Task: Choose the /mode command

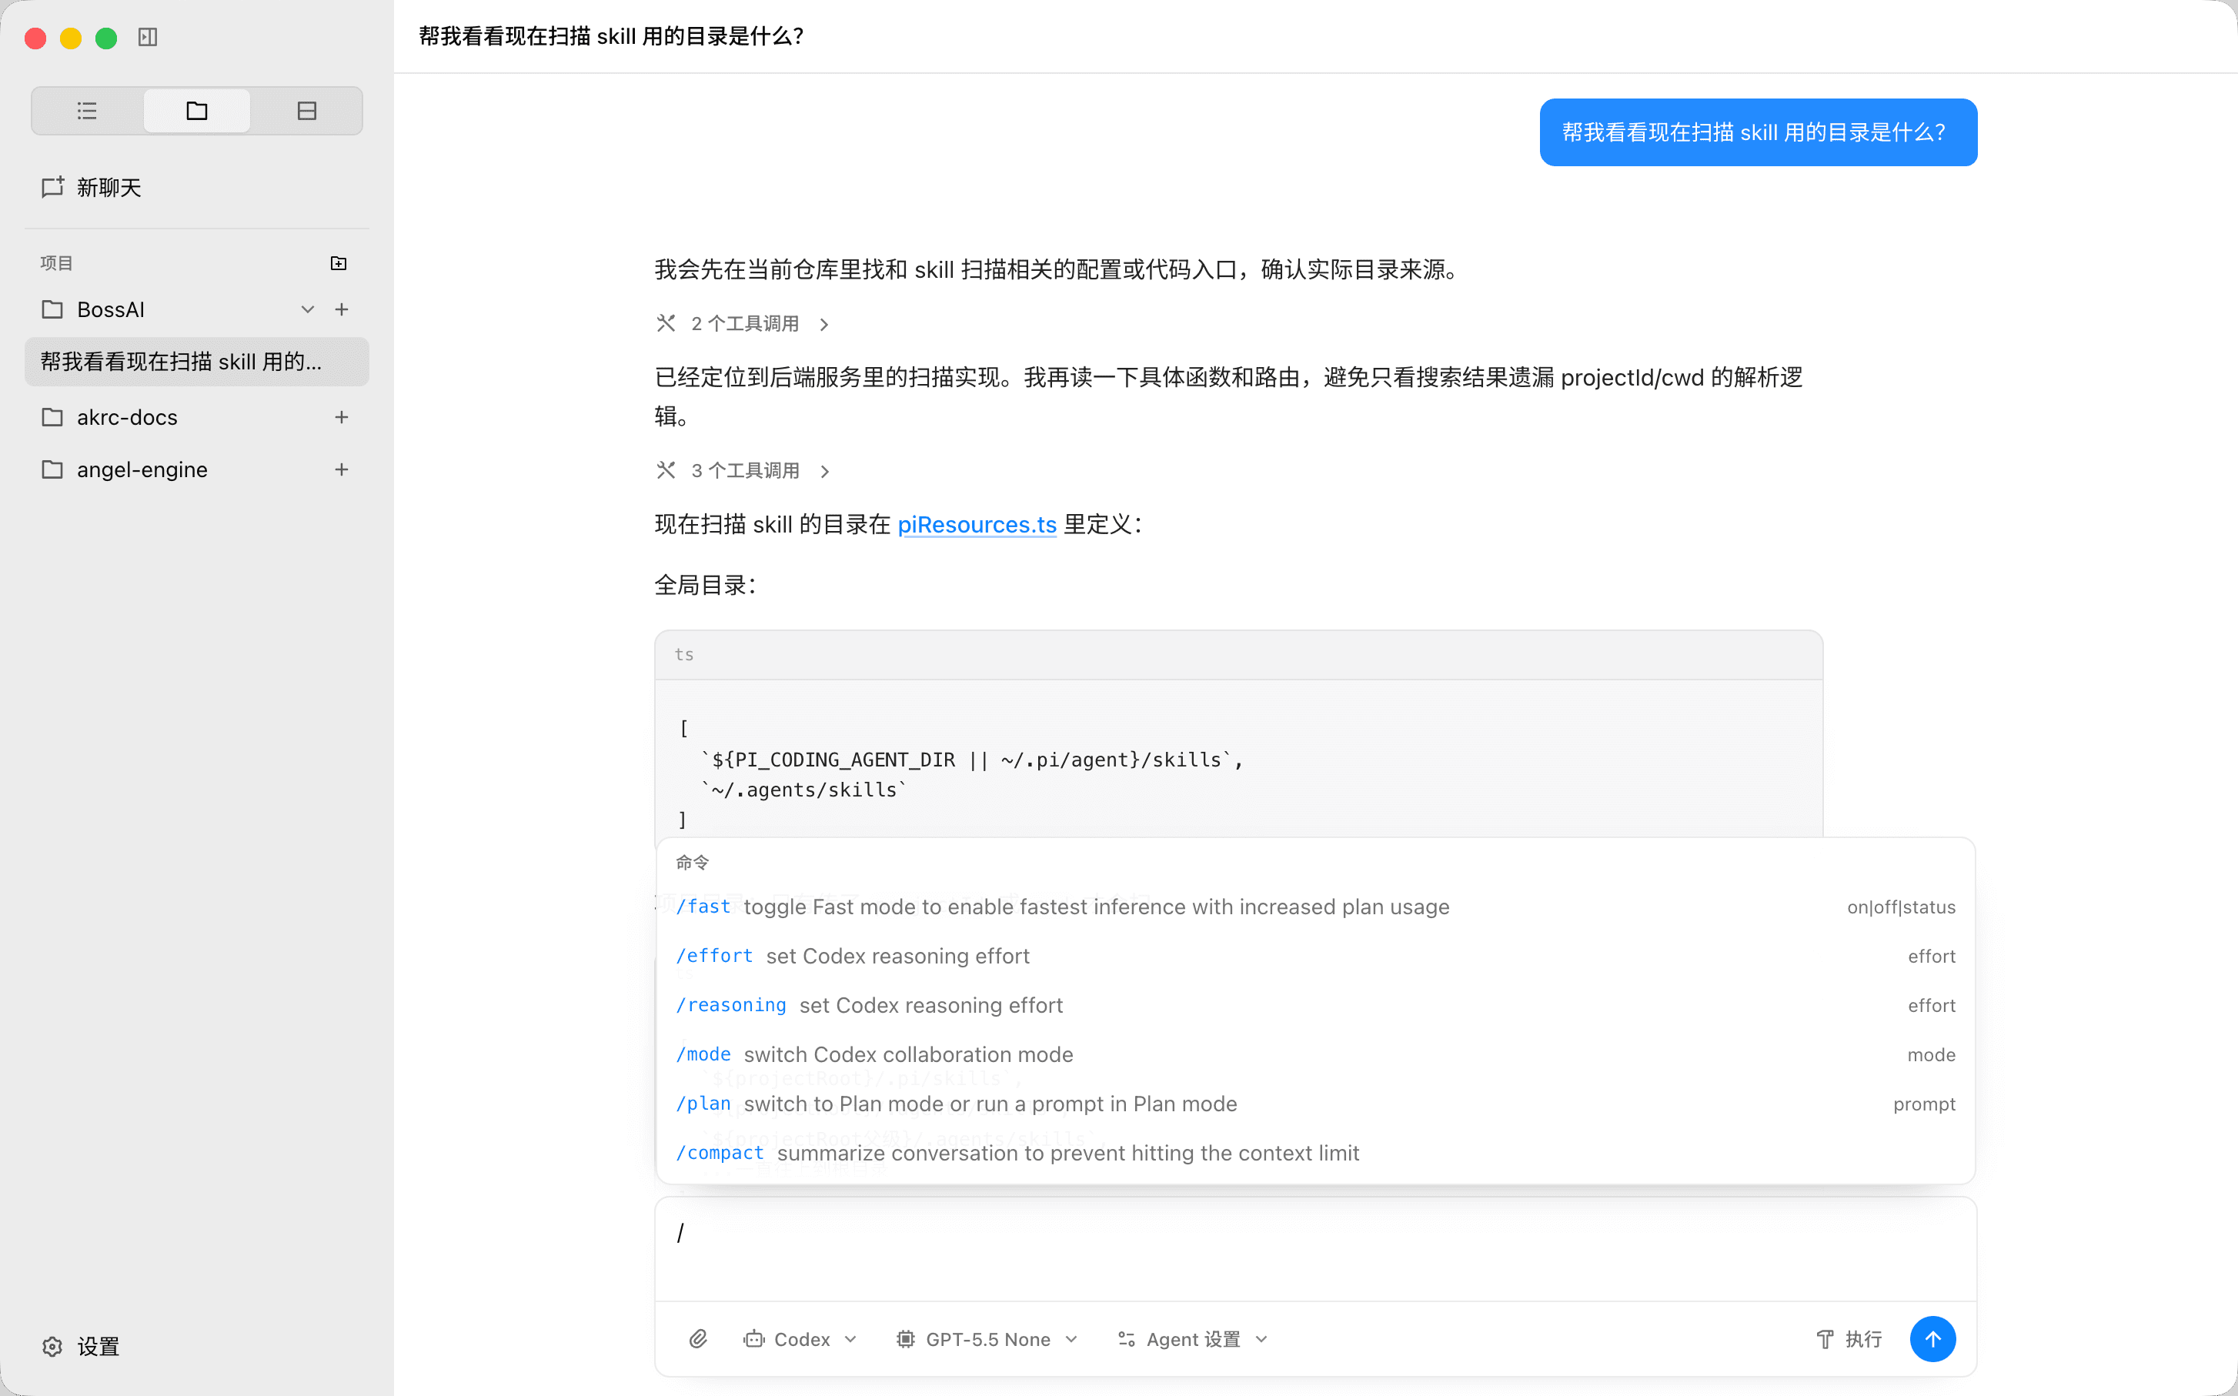Action: click(1314, 1054)
